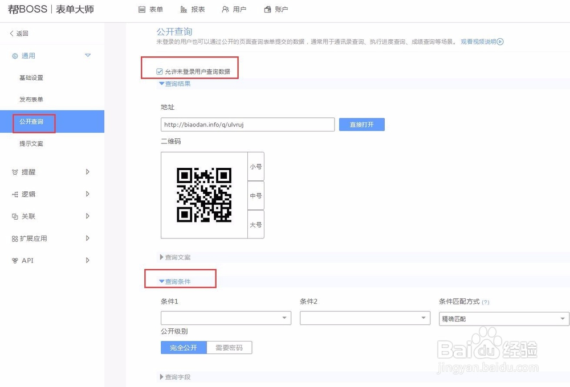Image resolution: width=570 pixels, height=387 pixels.
Task: Select 完全公开 access level
Action: [184, 347]
